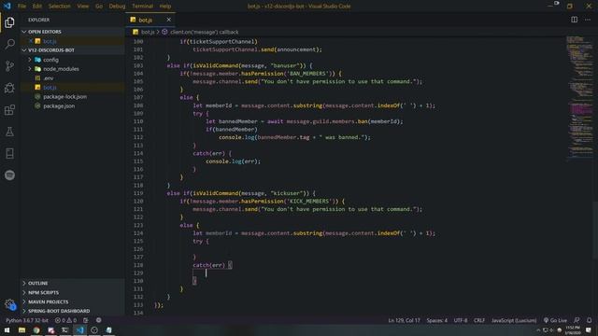Click the taskbar clock
Image resolution: width=598 pixels, height=336 pixels.
coord(573,330)
